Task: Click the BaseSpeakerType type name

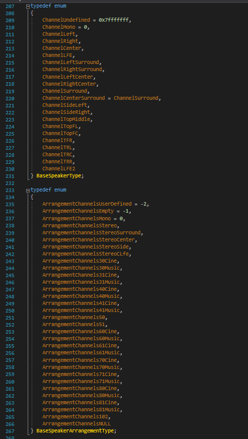Action: [59, 176]
